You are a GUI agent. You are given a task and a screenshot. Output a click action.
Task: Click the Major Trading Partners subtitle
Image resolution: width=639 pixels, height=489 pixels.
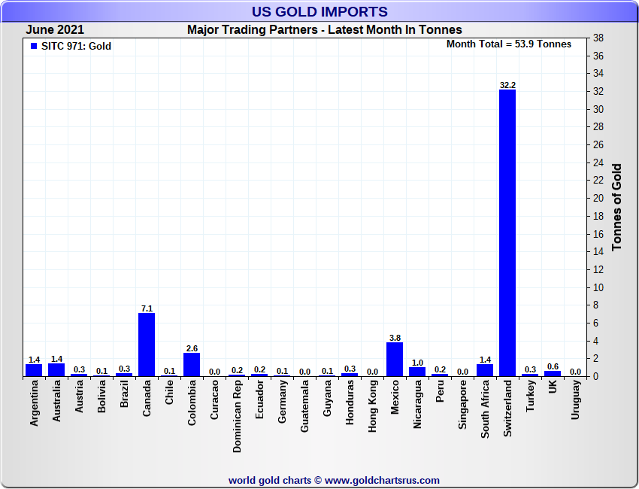coord(324,30)
